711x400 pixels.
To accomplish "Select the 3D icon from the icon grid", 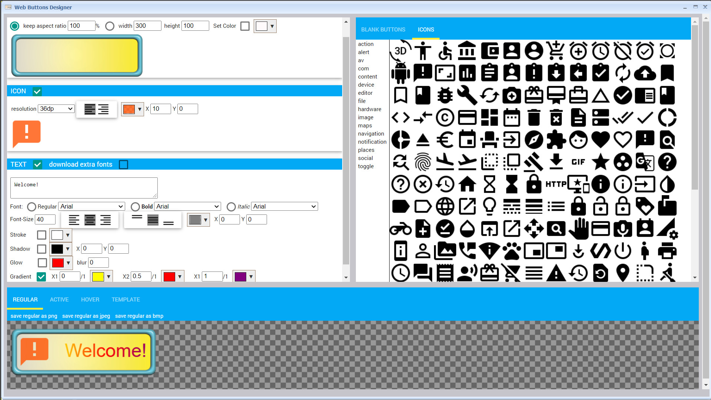I will [401, 51].
